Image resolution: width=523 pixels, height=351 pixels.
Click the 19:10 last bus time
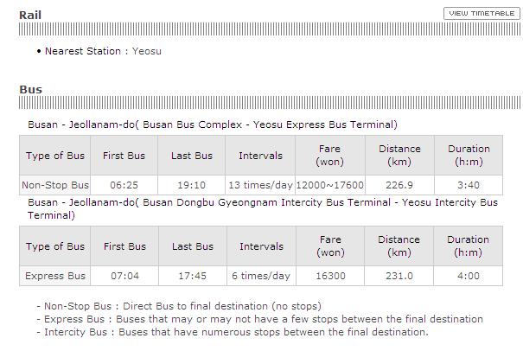[x=191, y=185]
